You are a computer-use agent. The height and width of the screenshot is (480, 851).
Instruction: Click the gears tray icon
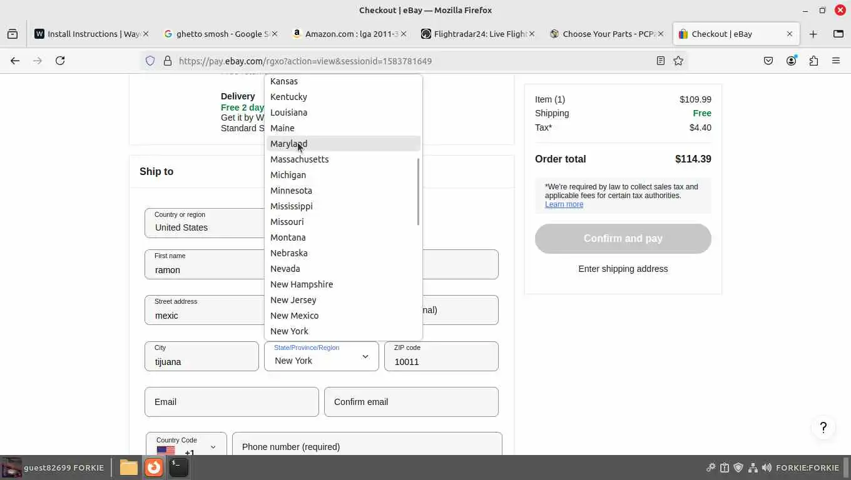tap(711, 467)
